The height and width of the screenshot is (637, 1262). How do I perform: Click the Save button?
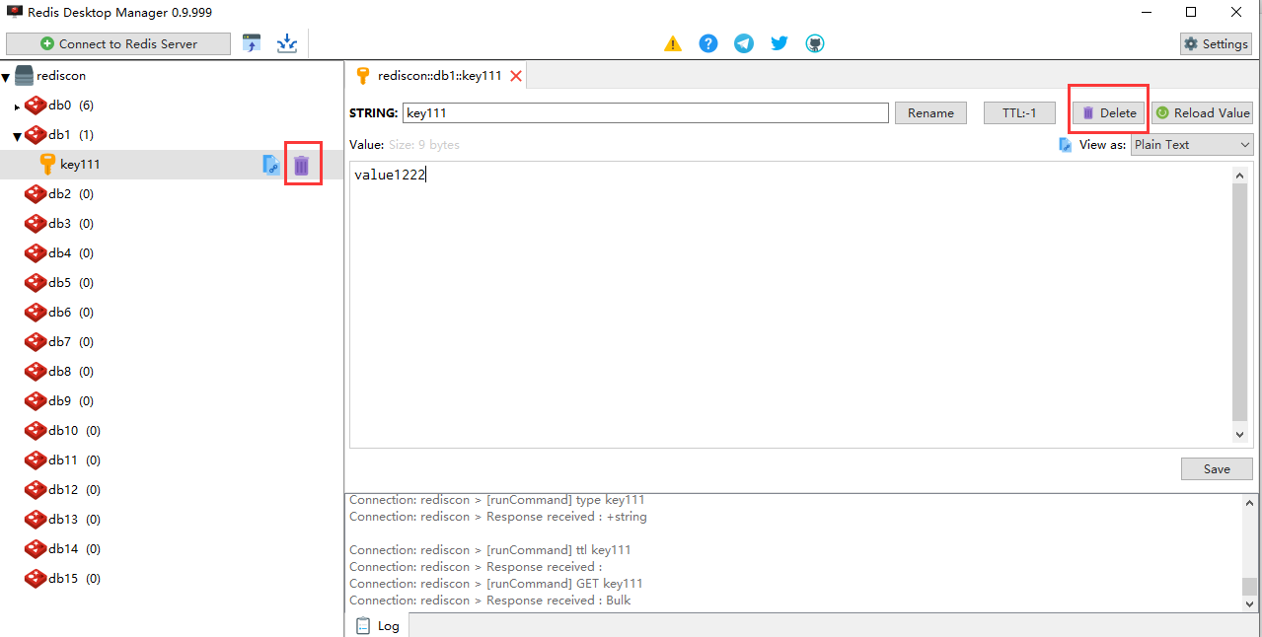(1217, 468)
